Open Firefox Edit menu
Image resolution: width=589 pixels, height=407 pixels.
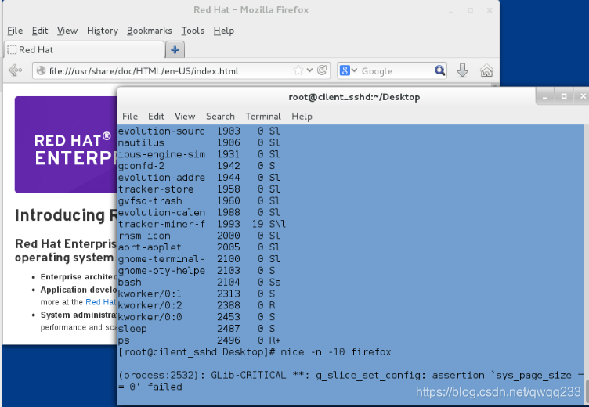[40, 31]
